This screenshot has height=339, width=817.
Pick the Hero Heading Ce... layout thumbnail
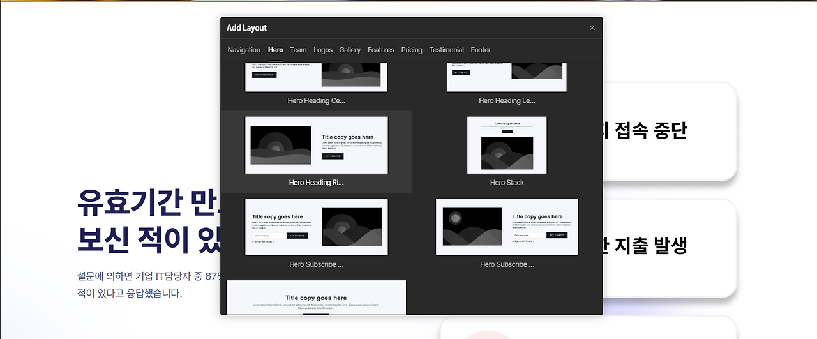click(316, 77)
